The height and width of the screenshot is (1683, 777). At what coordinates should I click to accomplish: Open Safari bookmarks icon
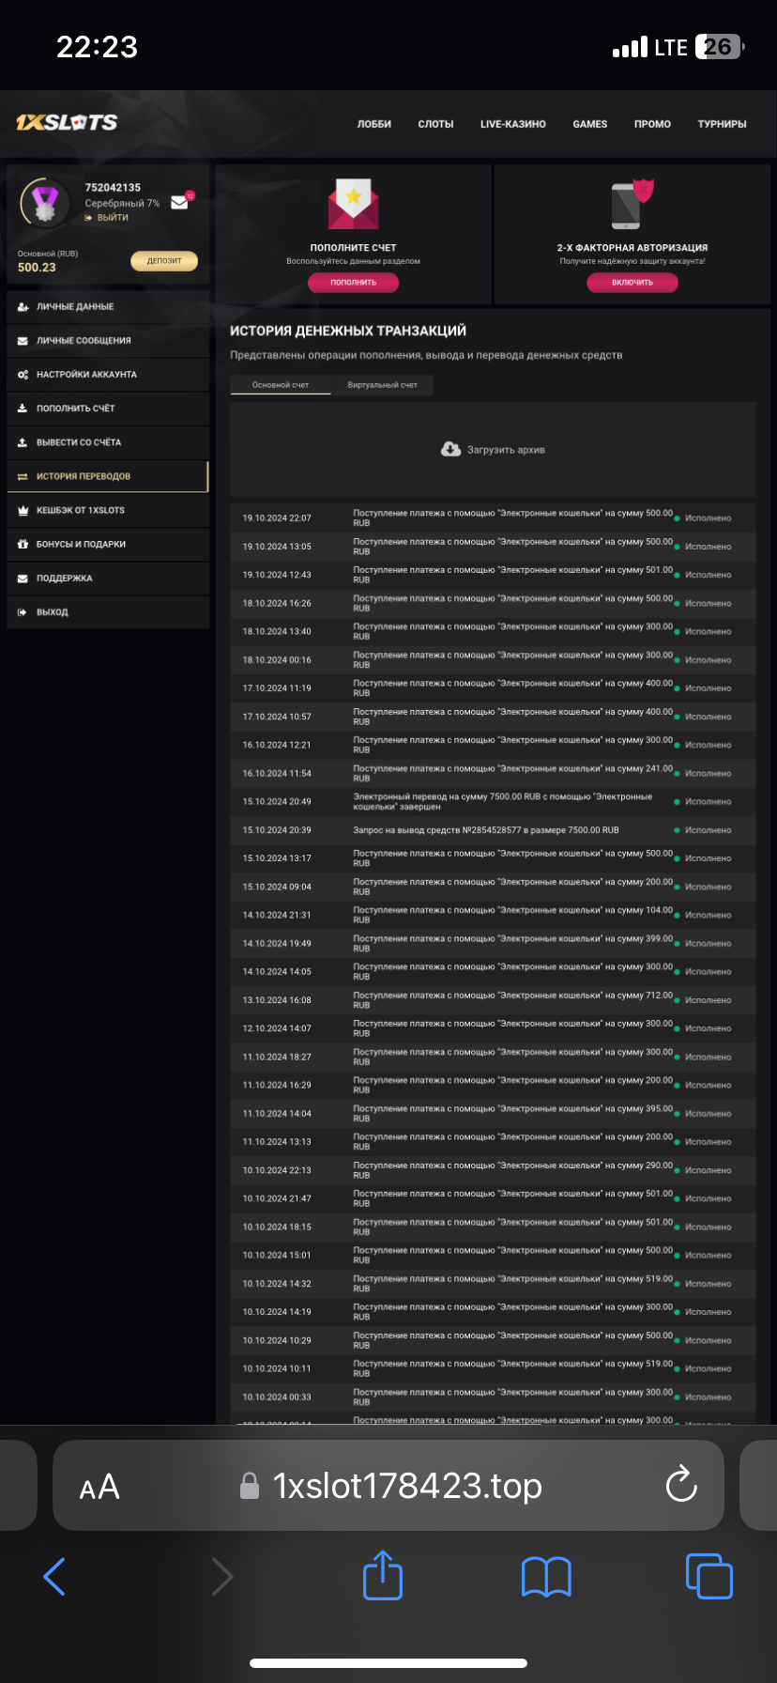point(546,1576)
